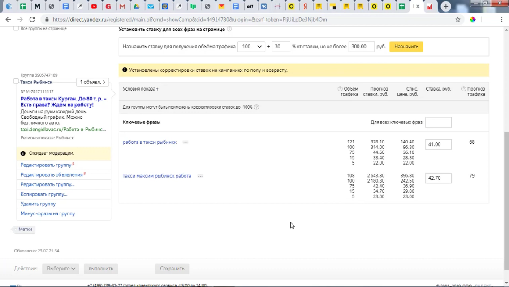Click traffic forecast value 68
509x287 pixels.
click(x=472, y=142)
